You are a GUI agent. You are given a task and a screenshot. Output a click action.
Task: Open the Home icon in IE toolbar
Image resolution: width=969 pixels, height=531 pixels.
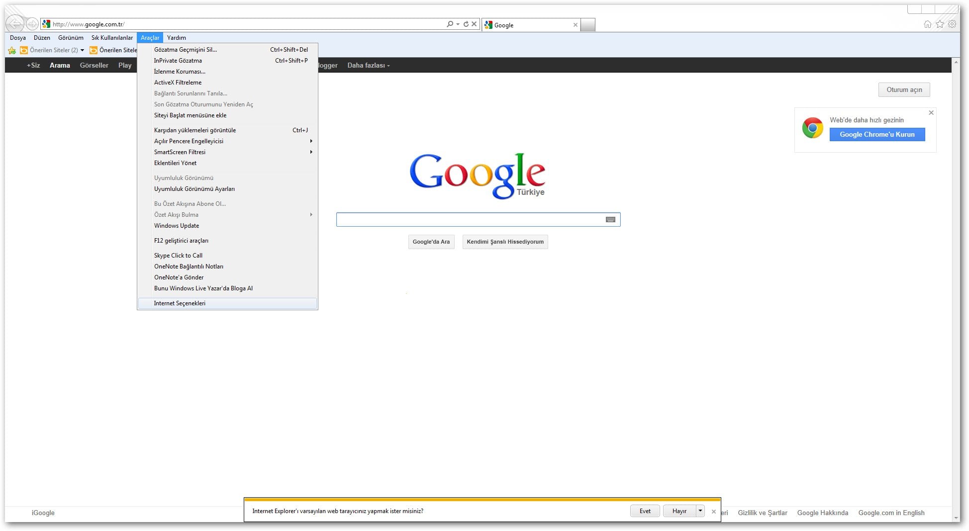coord(928,24)
